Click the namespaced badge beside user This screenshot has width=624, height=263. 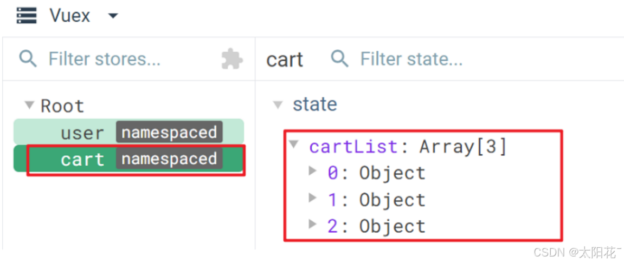(169, 132)
